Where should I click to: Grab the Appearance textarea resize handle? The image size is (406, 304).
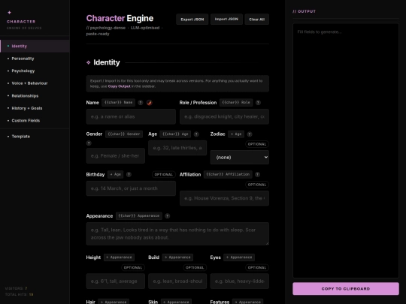[x=267, y=243]
